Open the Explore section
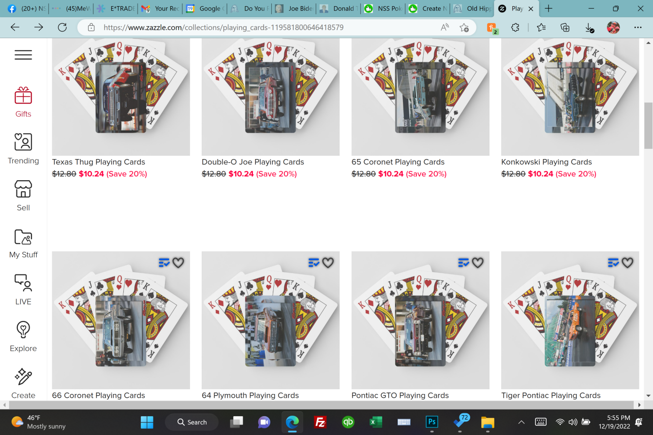Image resolution: width=653 pixels, height=435 pixels. pos(23,337)
